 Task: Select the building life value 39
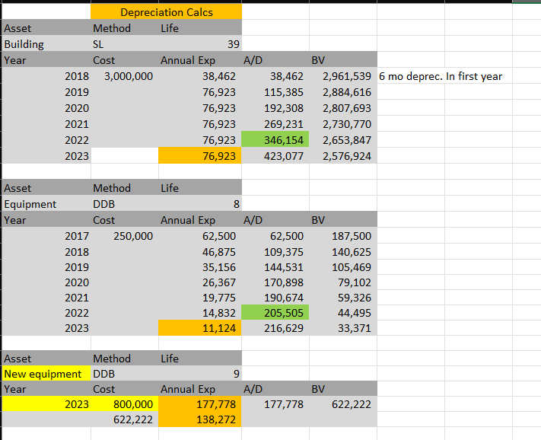[200, 44]
